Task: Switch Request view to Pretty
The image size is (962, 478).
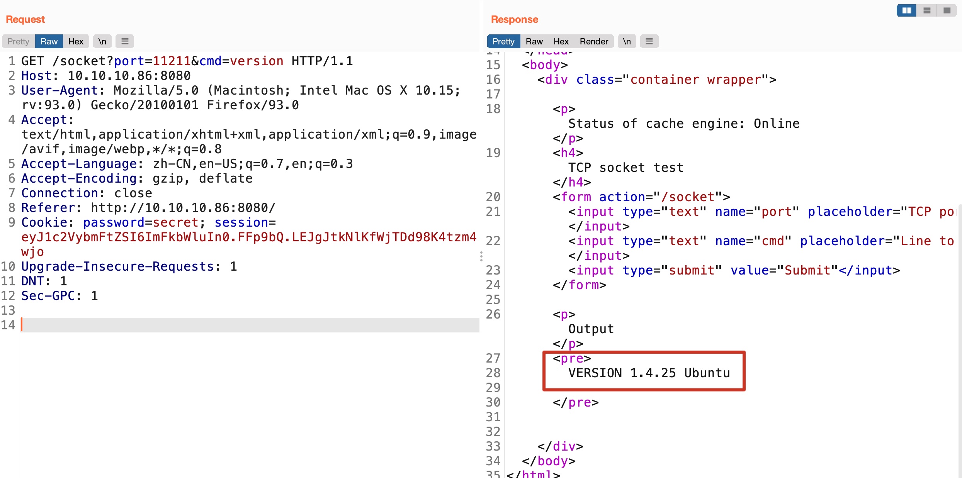Action: 18,41
